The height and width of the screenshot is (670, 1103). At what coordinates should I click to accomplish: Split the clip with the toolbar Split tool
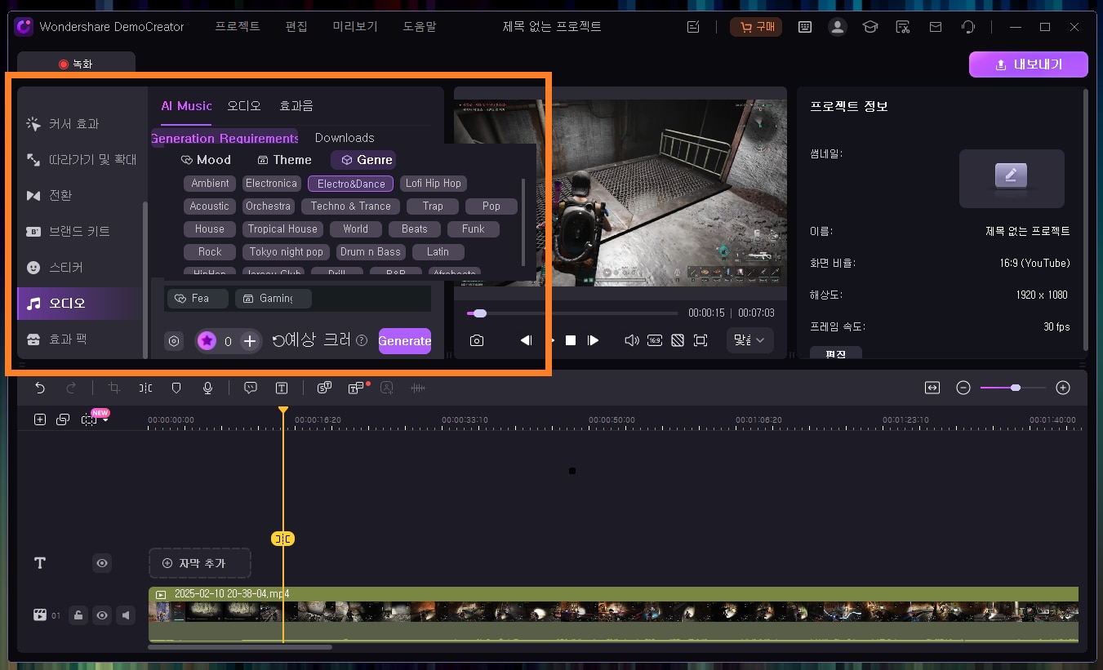pos(145,388)
